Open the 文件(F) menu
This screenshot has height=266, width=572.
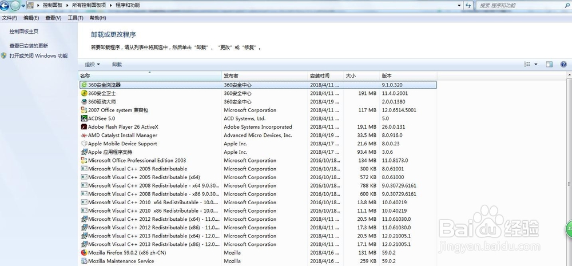(10, 18)
